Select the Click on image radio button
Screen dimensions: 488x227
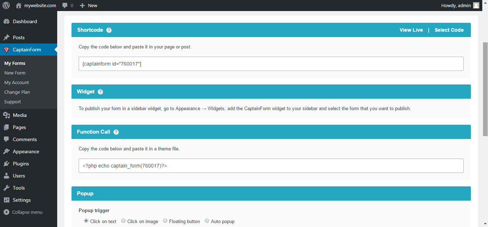click(x=123, y=221)
